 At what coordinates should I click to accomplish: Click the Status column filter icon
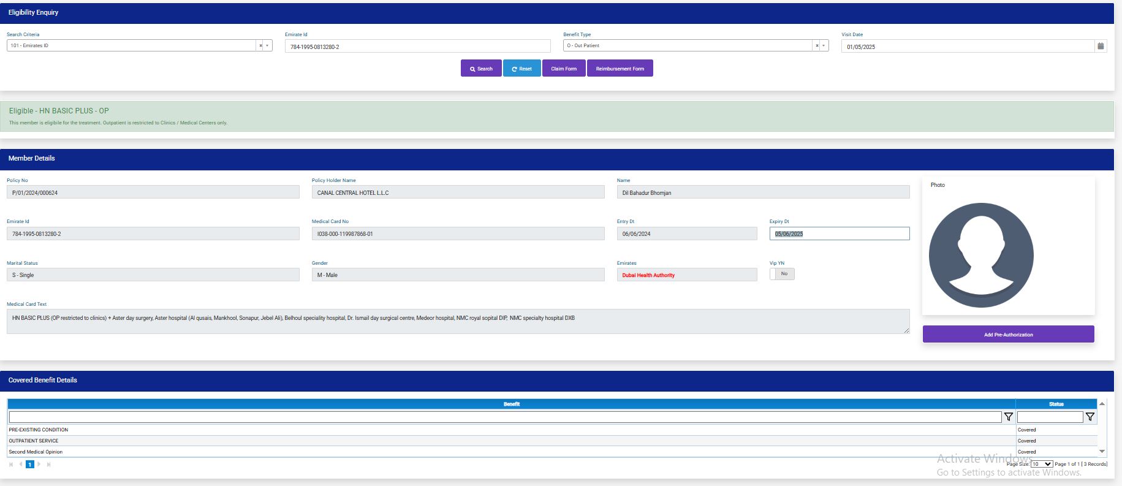point(1090,417)
